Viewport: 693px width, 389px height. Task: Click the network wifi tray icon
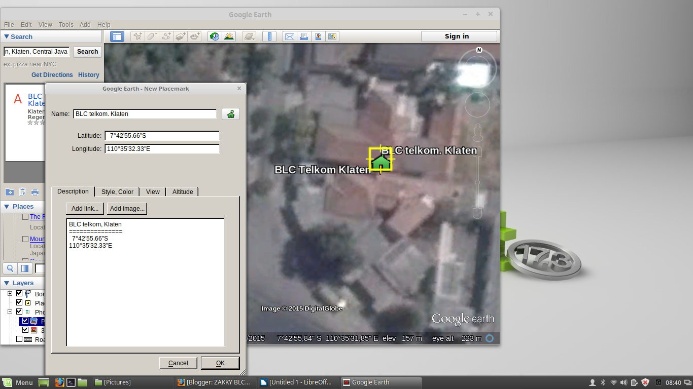(x=614, y=382)
